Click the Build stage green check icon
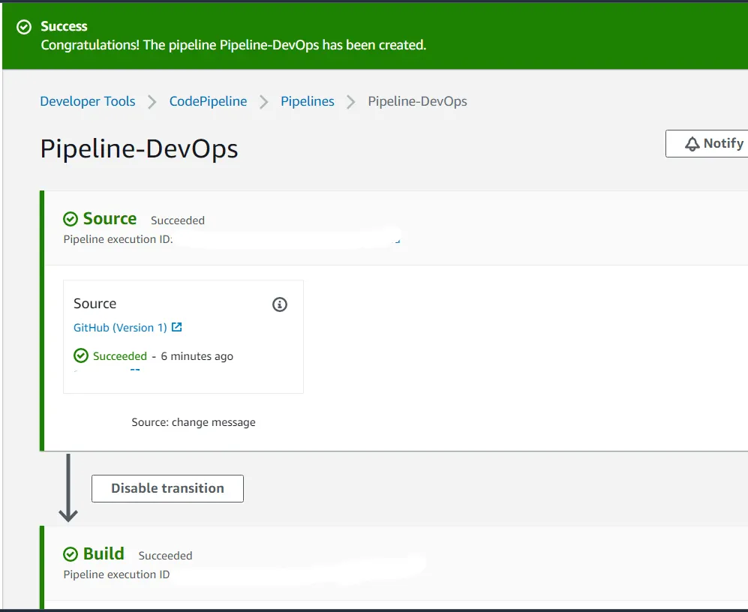The image size is (748, 612). 71,554
